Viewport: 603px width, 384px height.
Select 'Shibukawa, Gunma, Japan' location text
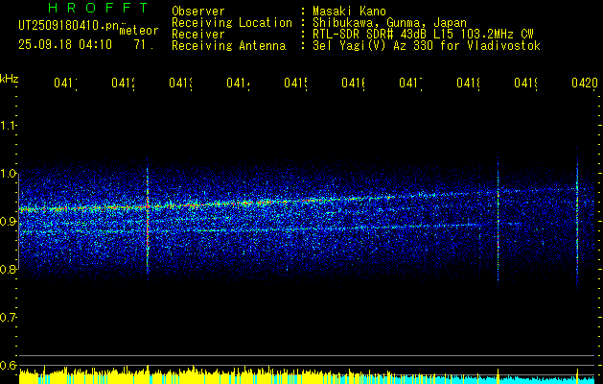[389, 23]
